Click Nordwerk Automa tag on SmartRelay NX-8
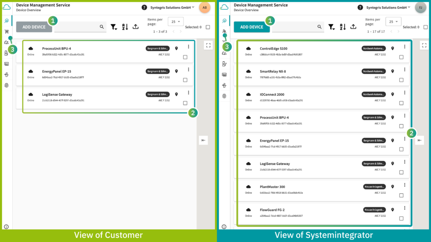This screenshot has height=242, width=431. pos(374,71)
